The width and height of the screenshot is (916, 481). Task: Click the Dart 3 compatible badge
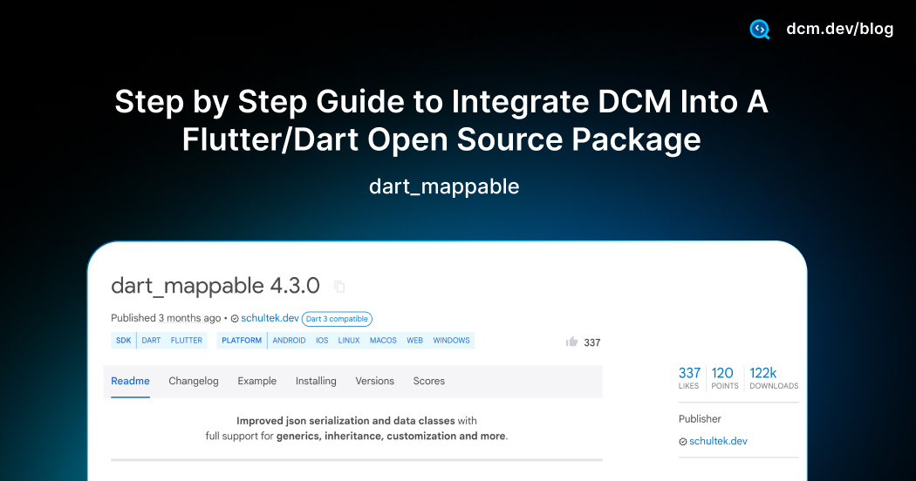pyautogui.click(x=337, y=319)
